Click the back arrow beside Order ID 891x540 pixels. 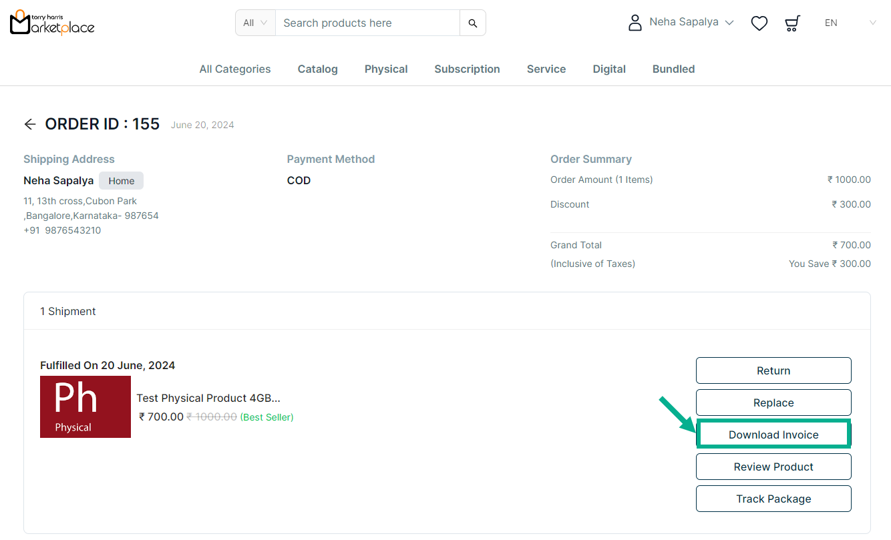(29, 124)
